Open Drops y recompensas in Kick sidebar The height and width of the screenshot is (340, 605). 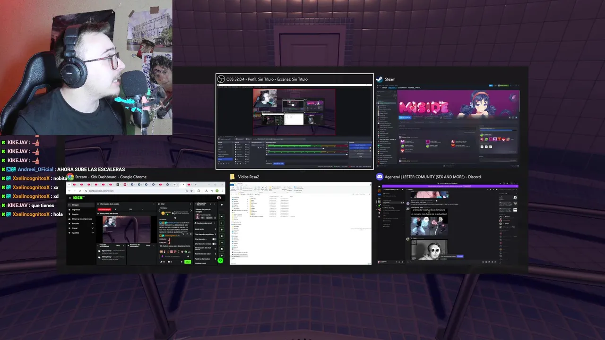81,219
